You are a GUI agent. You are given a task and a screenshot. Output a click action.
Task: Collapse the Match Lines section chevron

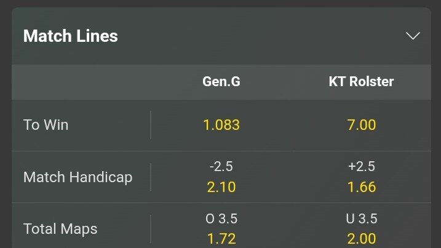(x=413, y=36)
